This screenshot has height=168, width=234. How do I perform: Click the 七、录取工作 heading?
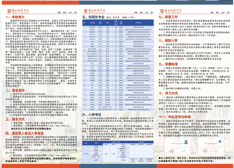(168, 17)
